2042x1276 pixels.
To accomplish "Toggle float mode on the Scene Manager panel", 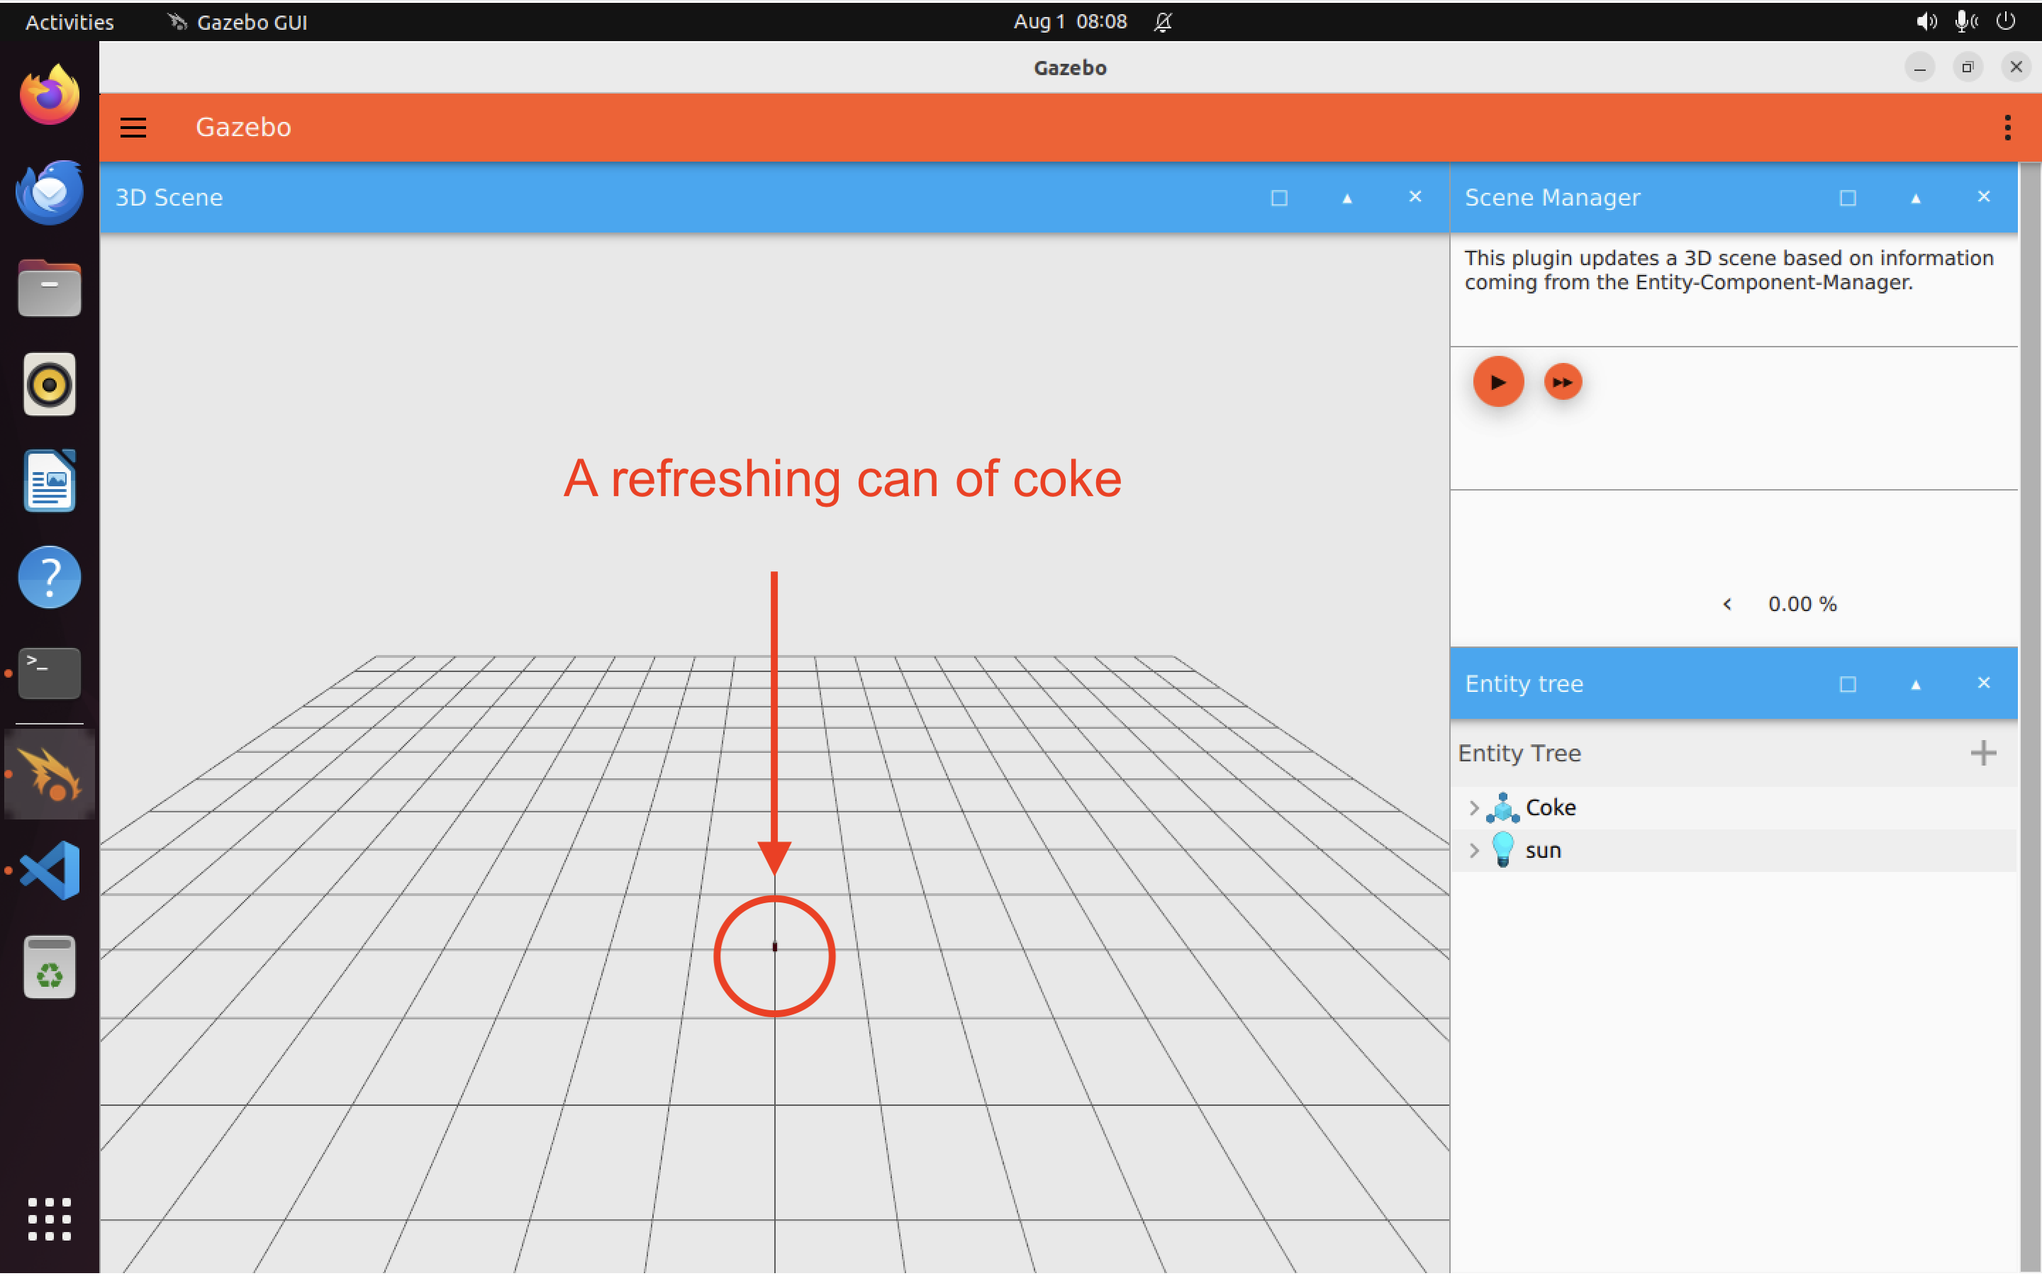I will 1847,198.
